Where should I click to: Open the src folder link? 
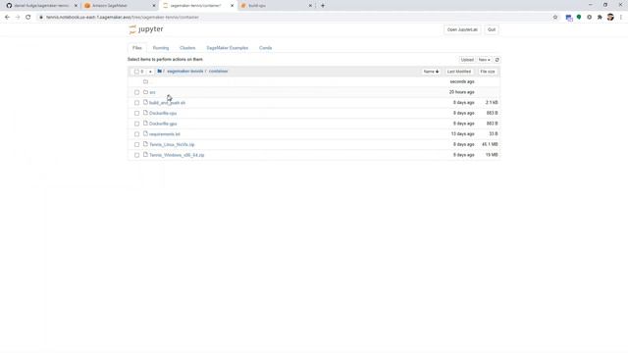[152, 92]
